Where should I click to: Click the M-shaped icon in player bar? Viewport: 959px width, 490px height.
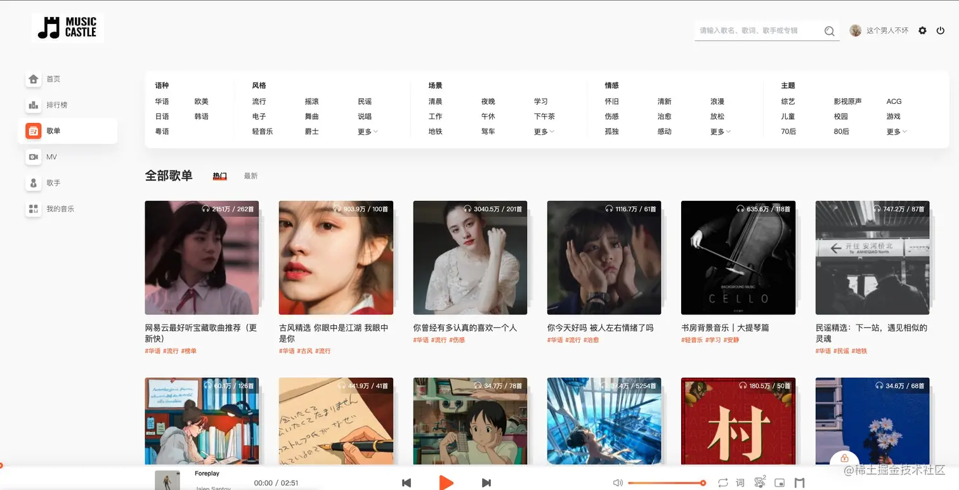click(x=799, y=483)
